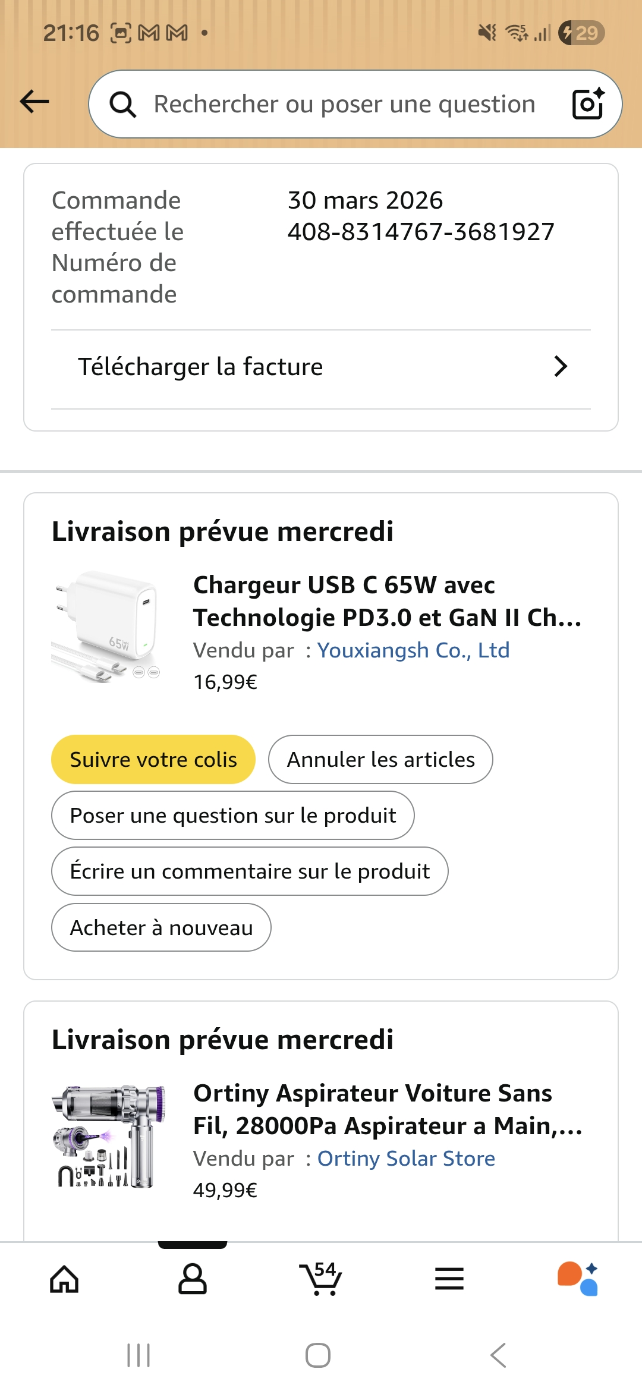
Task: Launch the Rufus AI assistant icon
Action: pyautogui.click(x=577, y=1279)
